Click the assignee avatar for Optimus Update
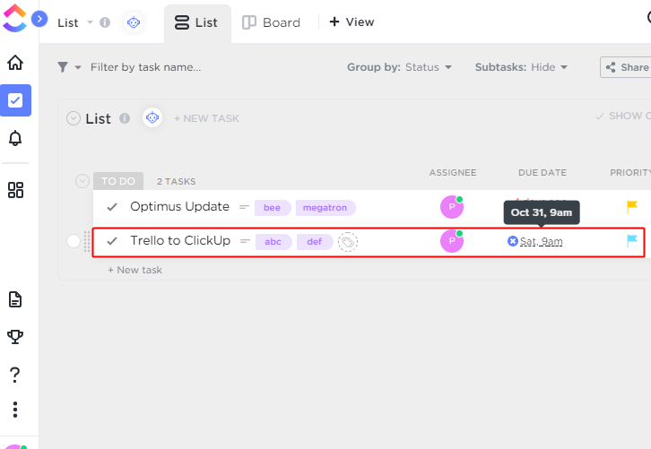Screen dimensions: 651x449 click(452, 207)
